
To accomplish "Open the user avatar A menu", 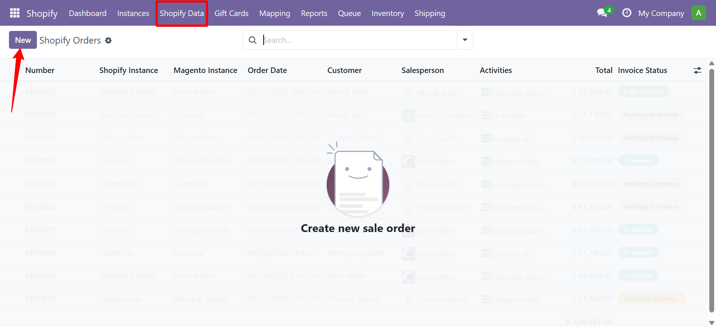I will pos(698,13).
